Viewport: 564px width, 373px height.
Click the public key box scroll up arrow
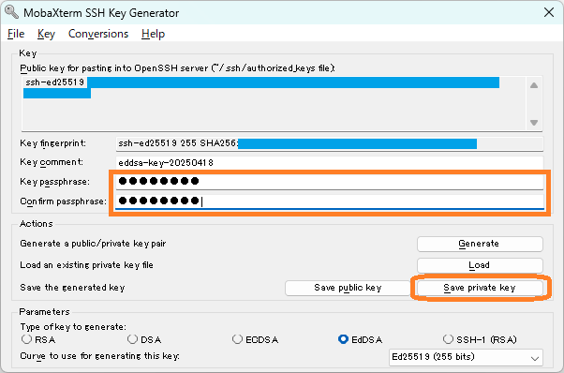pyautogui.click(x=534, y=85)
